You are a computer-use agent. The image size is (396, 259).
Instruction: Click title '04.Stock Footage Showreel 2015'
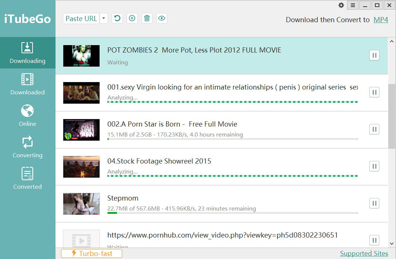tap(159, 161)
